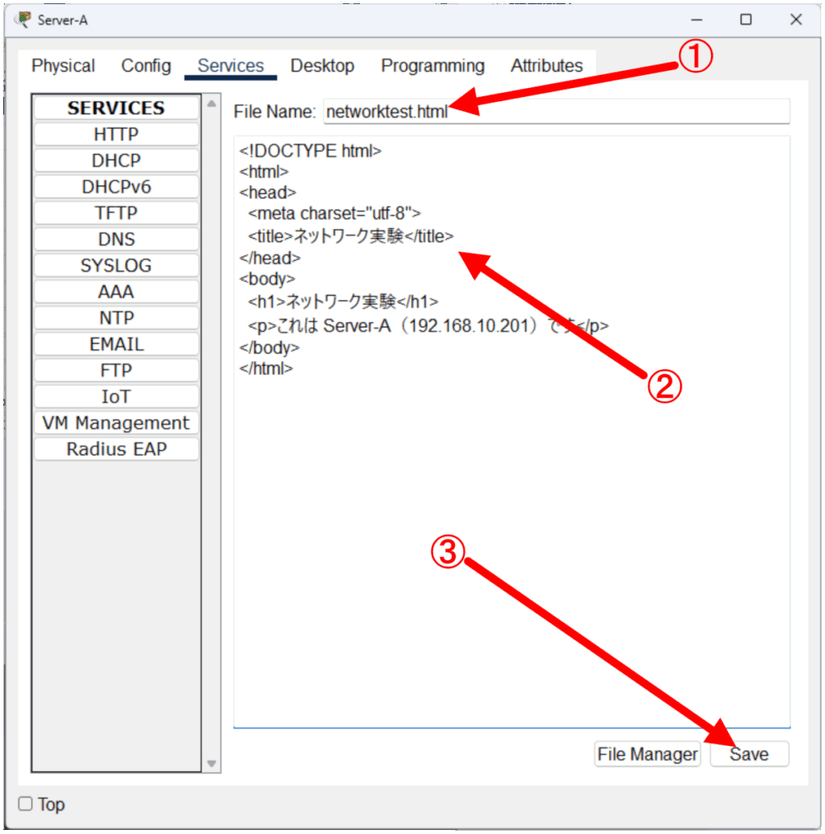The width and height of the screenshot is (825, 834).
Task: Choose the FTP service
Action: tap(116, 371)
